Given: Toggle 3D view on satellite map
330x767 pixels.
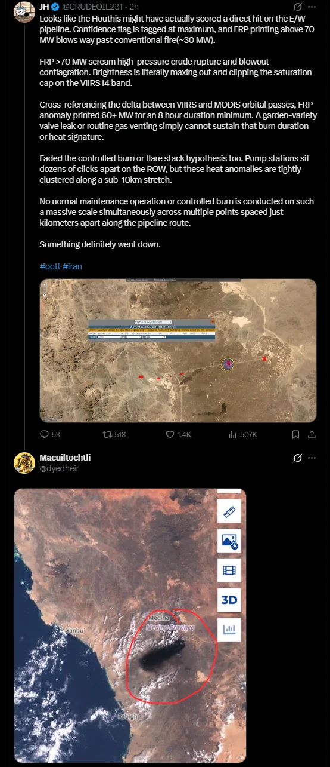Looking at the screenshot, I should point(229,600).
